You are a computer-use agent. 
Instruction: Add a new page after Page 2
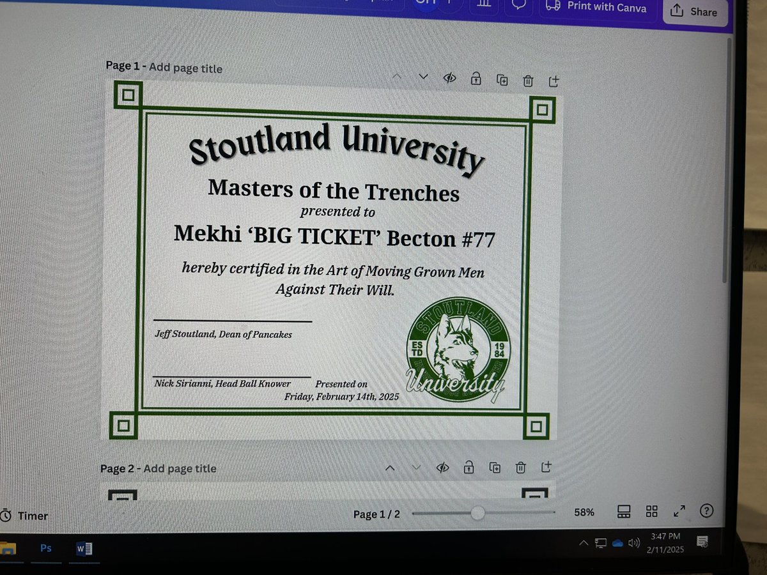[546, 466]
